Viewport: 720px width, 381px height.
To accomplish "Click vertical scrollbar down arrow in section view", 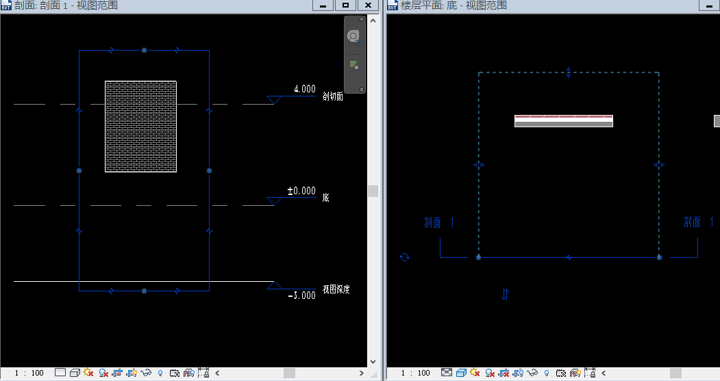I will point(373,361).
